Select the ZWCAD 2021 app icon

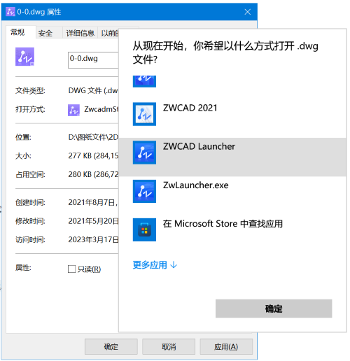(x=144, y=114)
